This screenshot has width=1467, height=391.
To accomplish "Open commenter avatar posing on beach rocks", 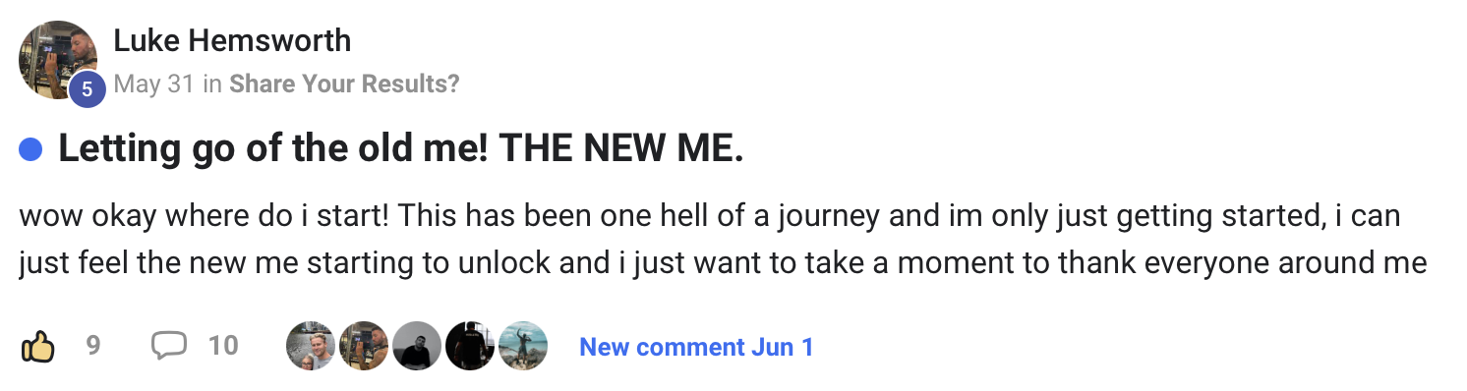I will (522, 346).
